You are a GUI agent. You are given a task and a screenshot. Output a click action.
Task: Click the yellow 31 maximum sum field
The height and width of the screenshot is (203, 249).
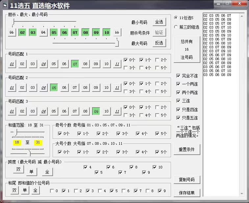pos(38,142)
